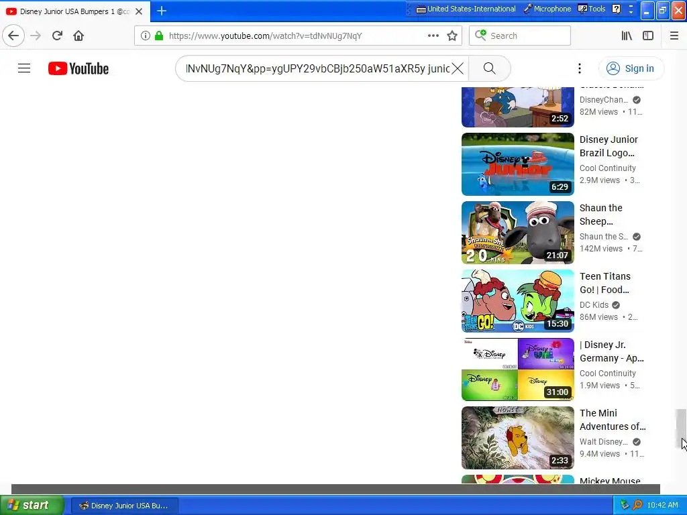Open The Mini Adventures of title link
This screenshot has width=687, height=515.
613,420
